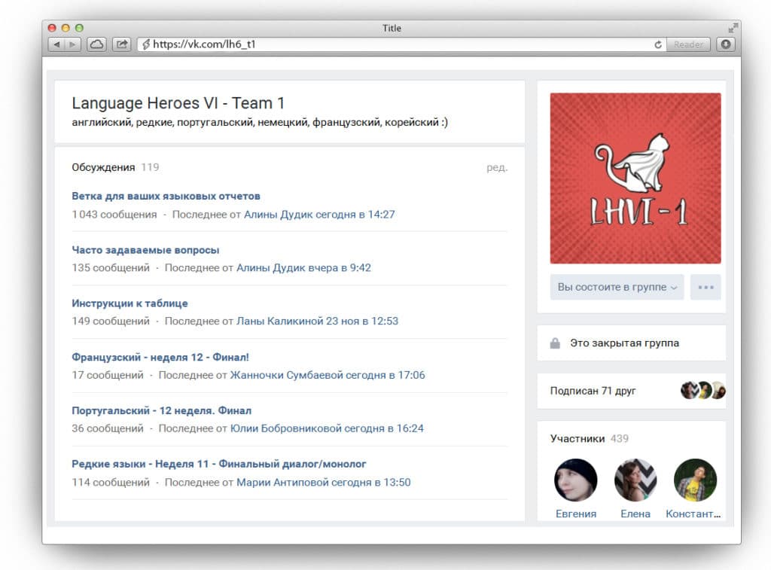
Task: Click the '114 сообщений' count
Action: (111, 483)
